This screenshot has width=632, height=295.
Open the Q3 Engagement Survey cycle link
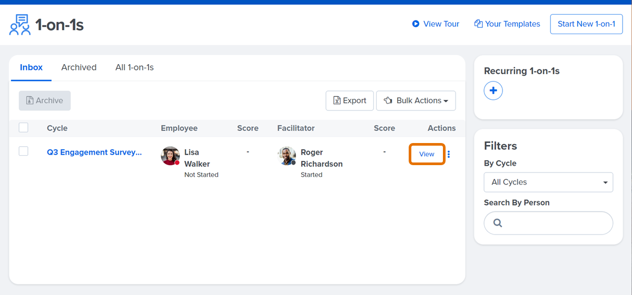tap(94, 152)
